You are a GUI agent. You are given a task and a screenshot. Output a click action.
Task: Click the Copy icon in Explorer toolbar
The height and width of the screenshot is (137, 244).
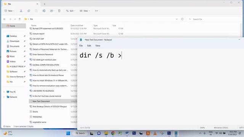click(29, 11)
